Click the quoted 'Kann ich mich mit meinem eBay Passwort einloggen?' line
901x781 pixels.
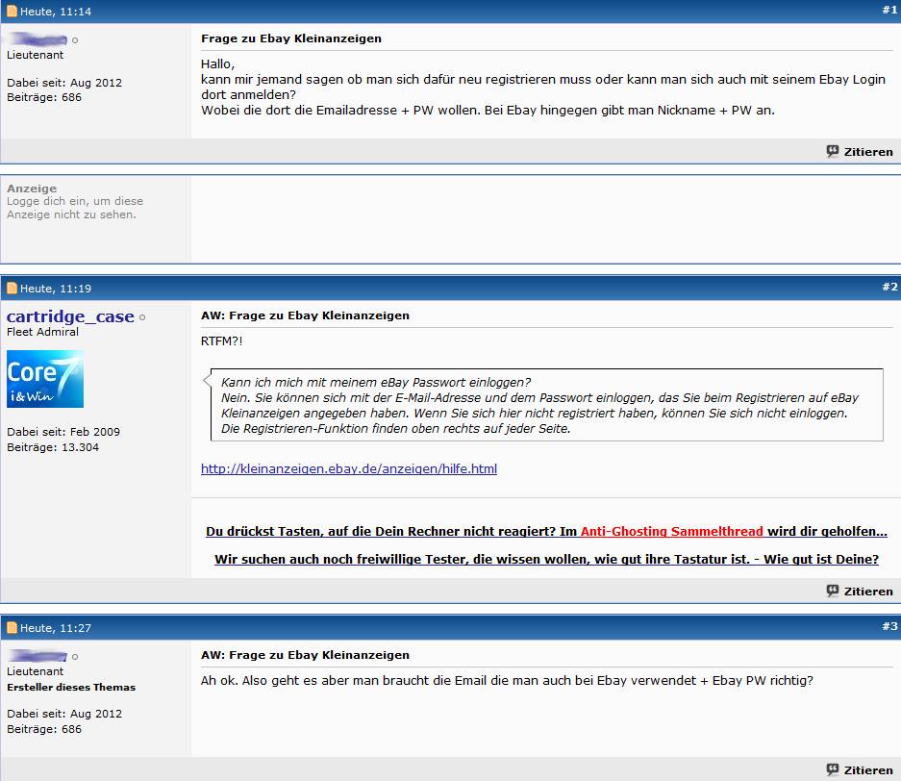376,382
